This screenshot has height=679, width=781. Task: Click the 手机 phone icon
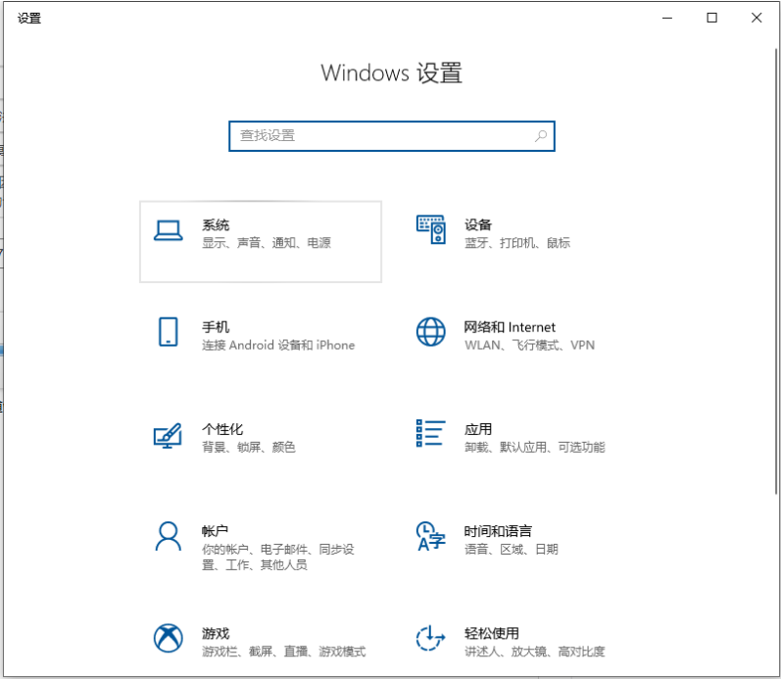169,332
